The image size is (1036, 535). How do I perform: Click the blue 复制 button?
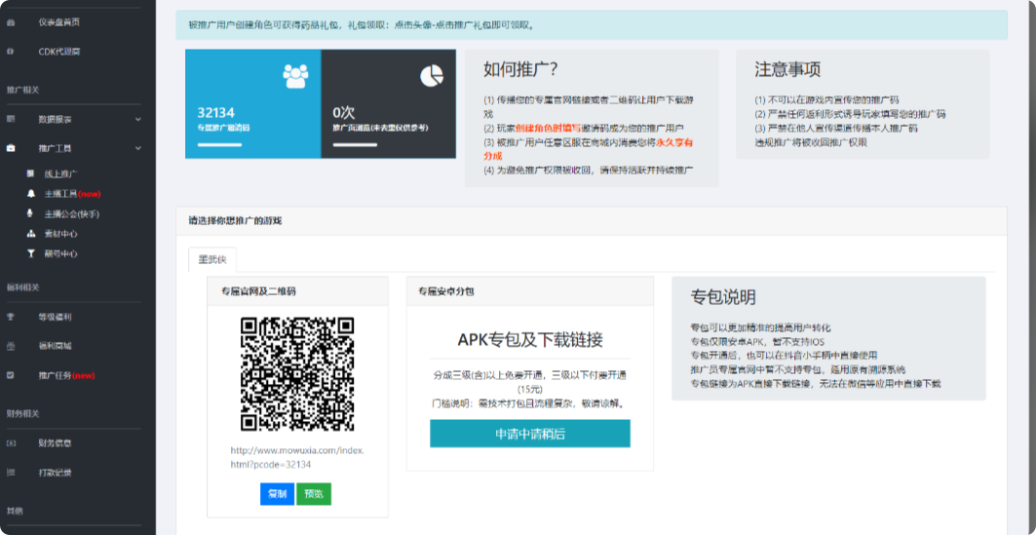click(277, 494)
